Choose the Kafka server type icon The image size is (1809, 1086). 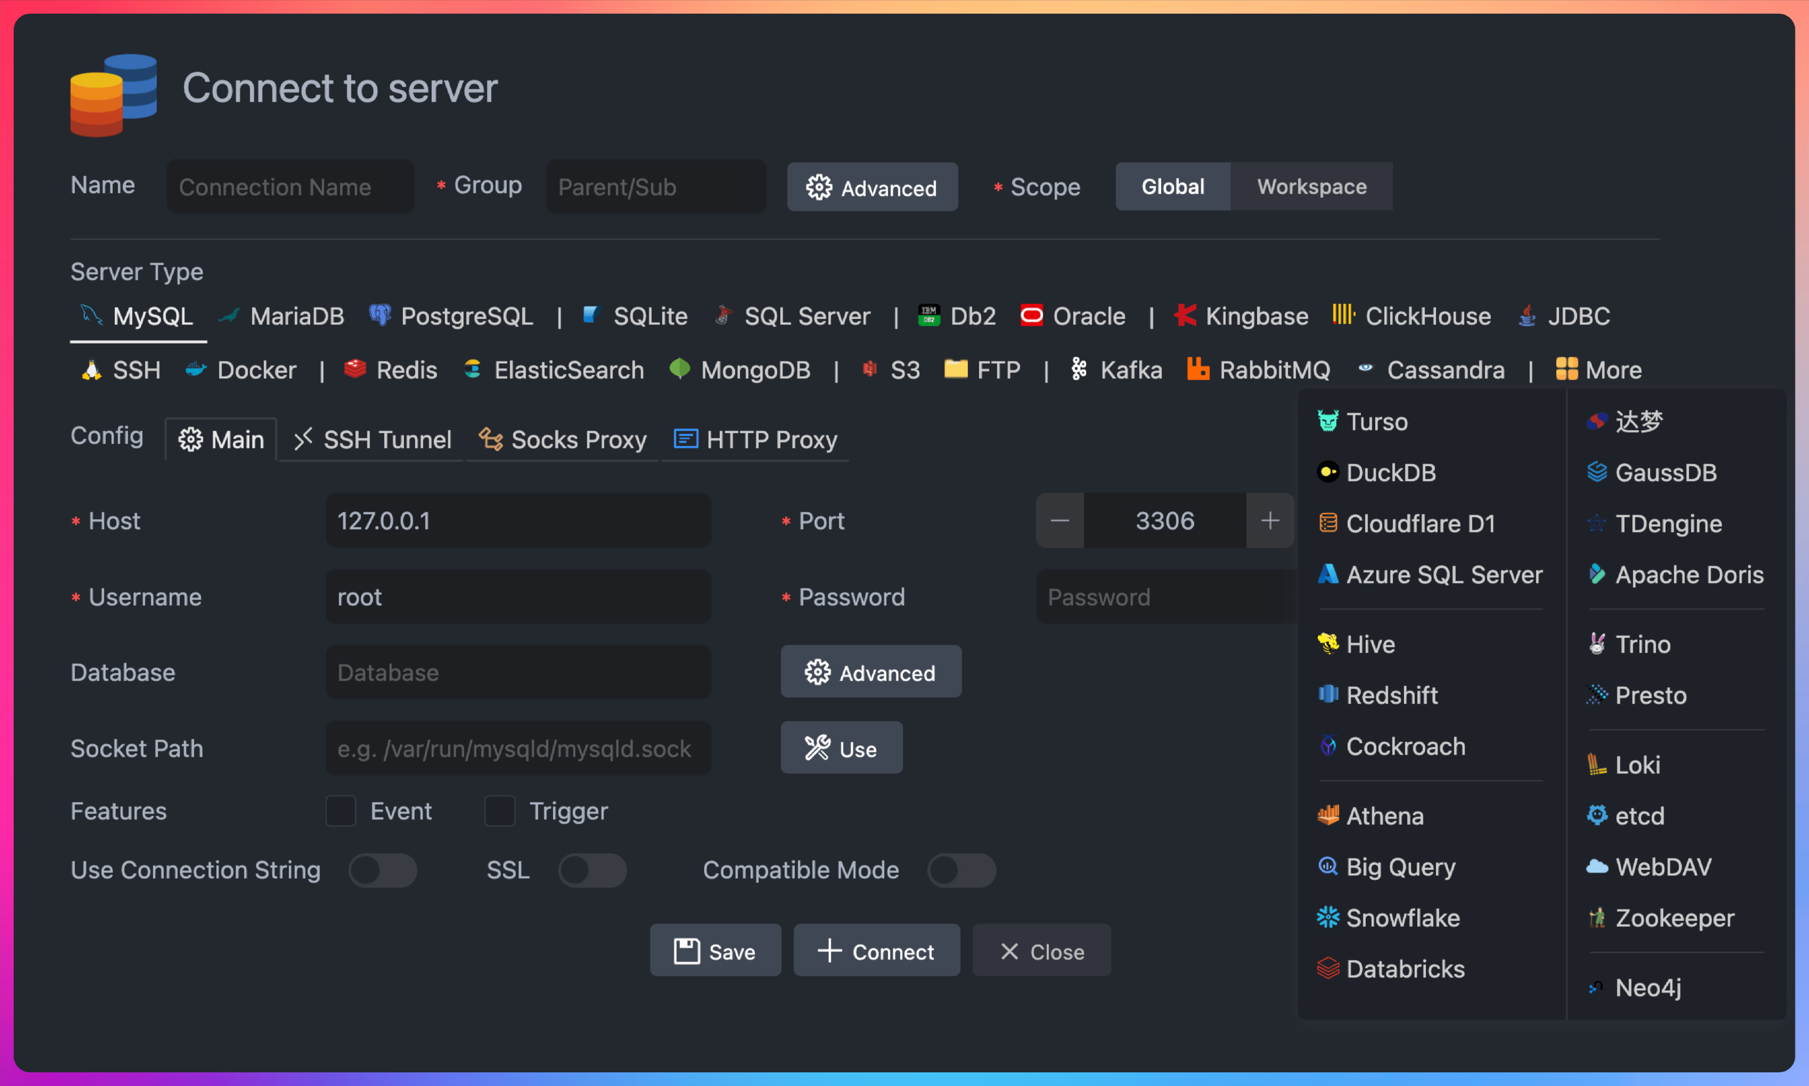click(x=1079, y=369)
